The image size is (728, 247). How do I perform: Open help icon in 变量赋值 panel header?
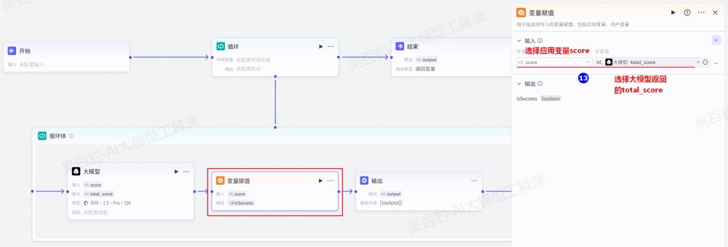pos(687,13)
